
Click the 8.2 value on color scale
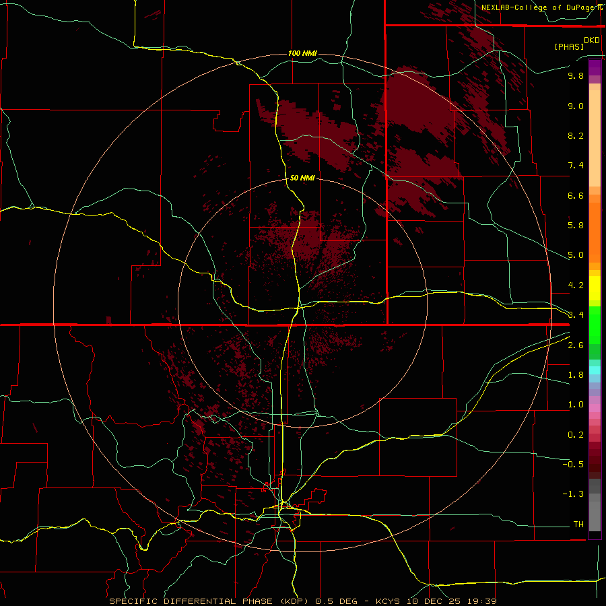576,135
